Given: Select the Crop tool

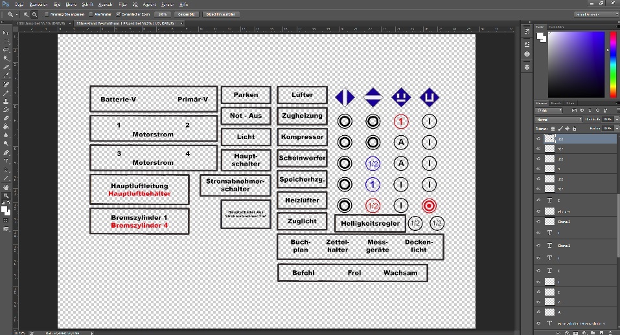Looking at the screenshot, I should (6, 67).
